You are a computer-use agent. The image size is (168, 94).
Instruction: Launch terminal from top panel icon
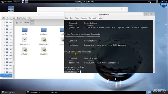click(27, 2)
